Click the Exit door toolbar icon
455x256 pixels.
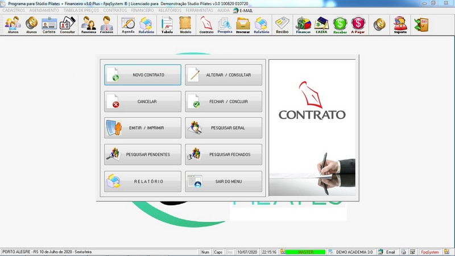coord(421,25)
